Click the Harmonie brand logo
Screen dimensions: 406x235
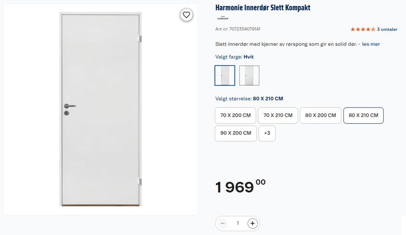[x=223, y=18]
